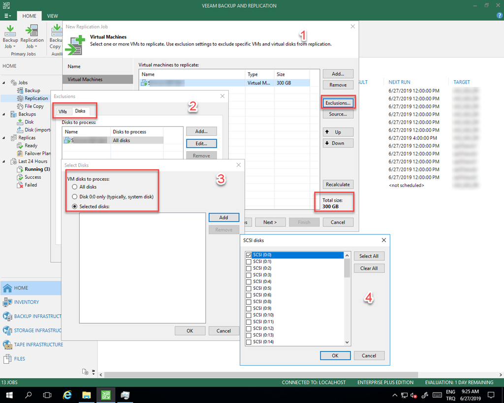Image resolution: width=504 pixels, height=403 pixels.
Task: Select the All disks radio option
Action: (x=75, y=187)
